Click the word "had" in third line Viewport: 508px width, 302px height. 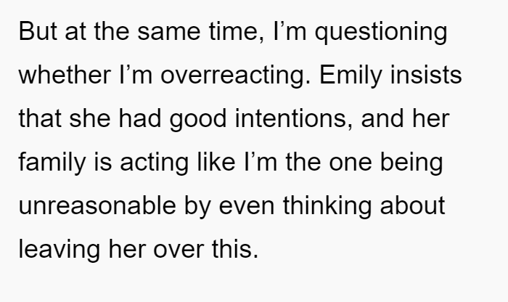[x=140, y=118]
